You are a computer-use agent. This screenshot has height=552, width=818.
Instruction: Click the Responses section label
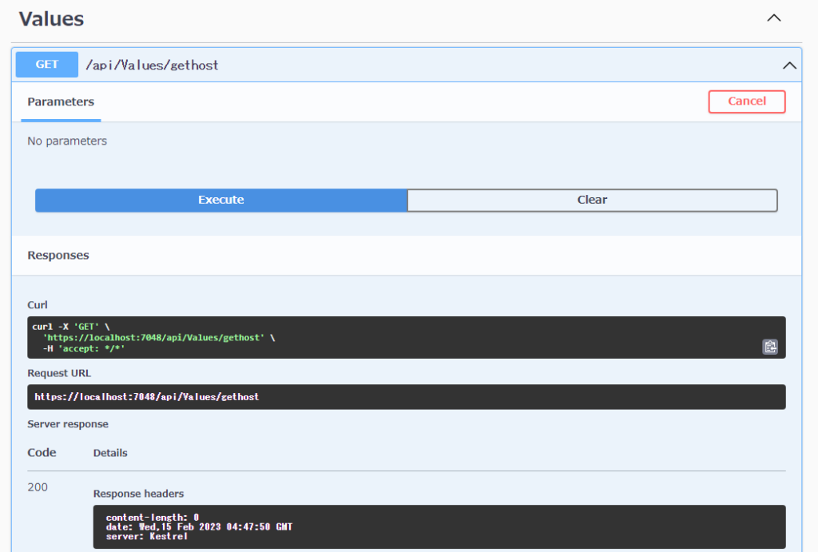(59, 255)
